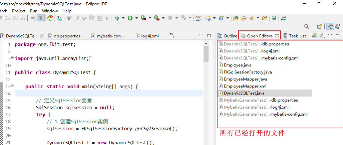Click the Open Editors link/sync icon
Screen dimensions: 343x145
314,35
